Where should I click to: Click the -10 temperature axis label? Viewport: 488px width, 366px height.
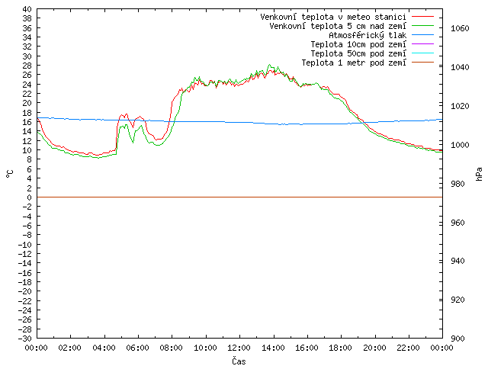pyautogui.click(x=25, y=245)
